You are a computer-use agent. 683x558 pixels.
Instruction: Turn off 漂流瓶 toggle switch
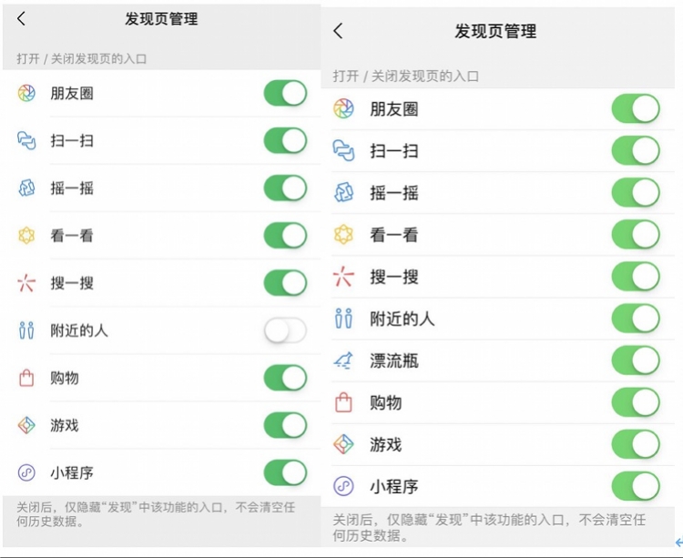636,360
